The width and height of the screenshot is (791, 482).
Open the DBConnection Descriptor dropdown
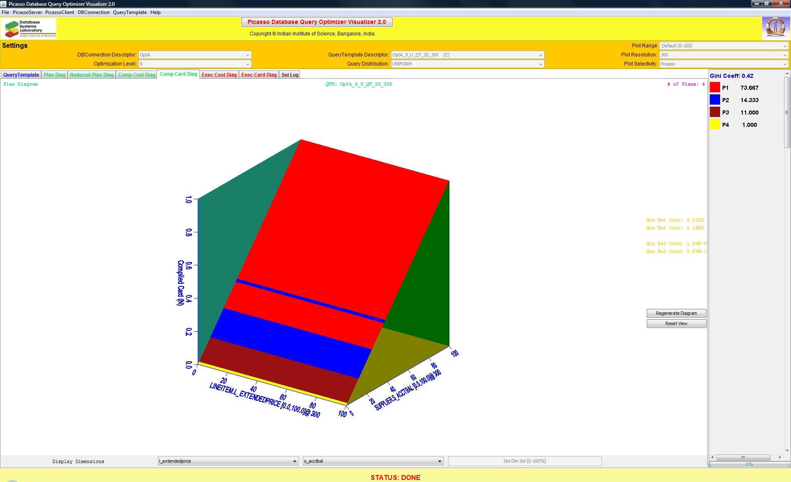coord(194,55)
